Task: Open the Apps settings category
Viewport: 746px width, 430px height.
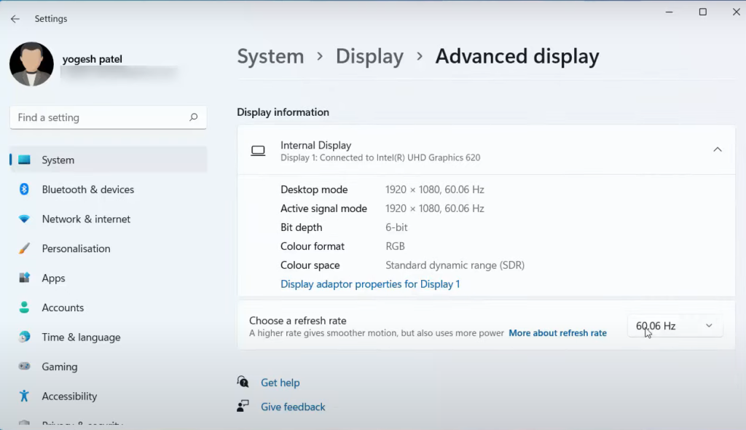Action: [x=53, y=278]
